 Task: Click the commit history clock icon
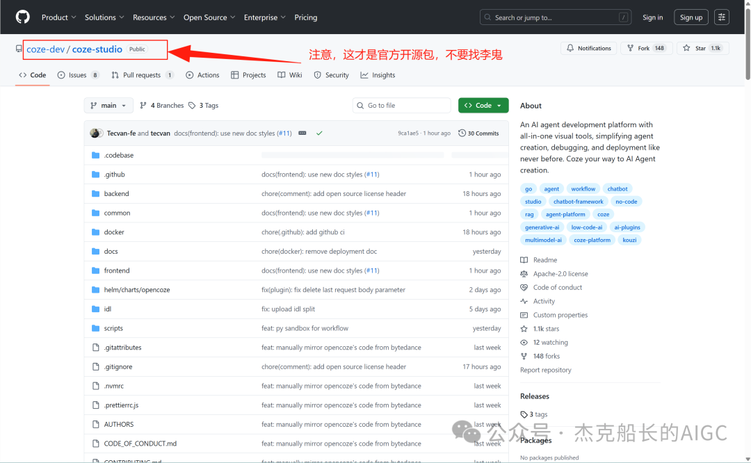tap(462, 133)
